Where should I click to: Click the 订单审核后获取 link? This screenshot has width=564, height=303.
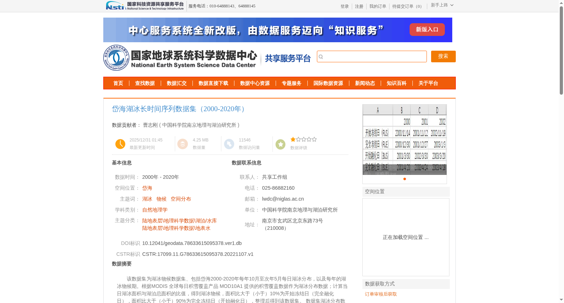click(381, 294)
